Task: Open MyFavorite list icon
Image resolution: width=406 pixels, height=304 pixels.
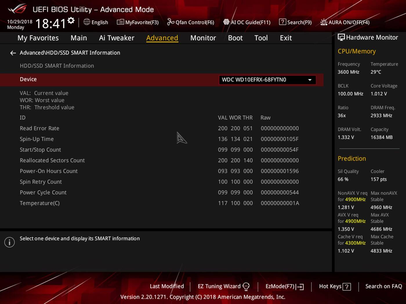Action: (120, 22)
